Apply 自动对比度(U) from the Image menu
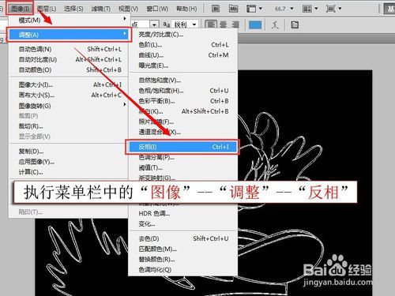Image resolution: width=395 pixels, height=296 pixels. 69,60
